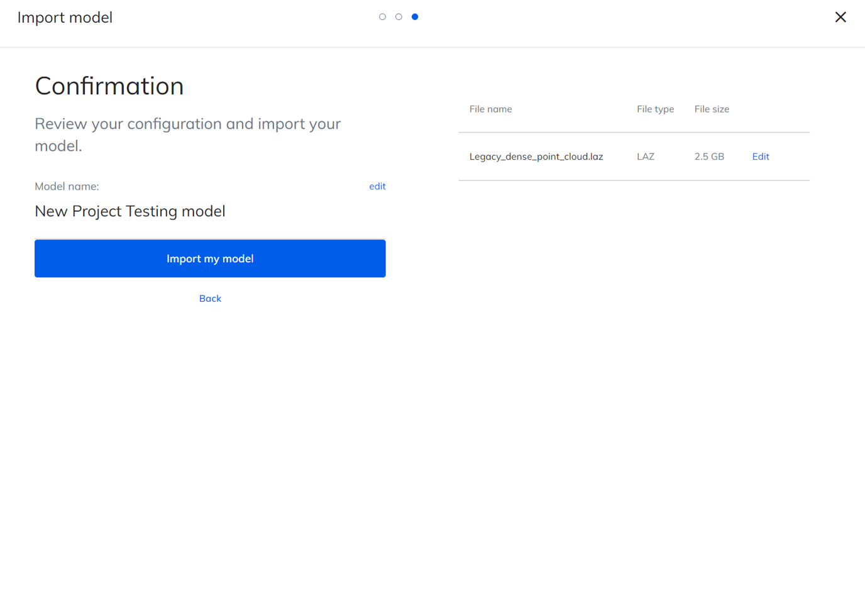Go back using the Back link

[210, 299]
